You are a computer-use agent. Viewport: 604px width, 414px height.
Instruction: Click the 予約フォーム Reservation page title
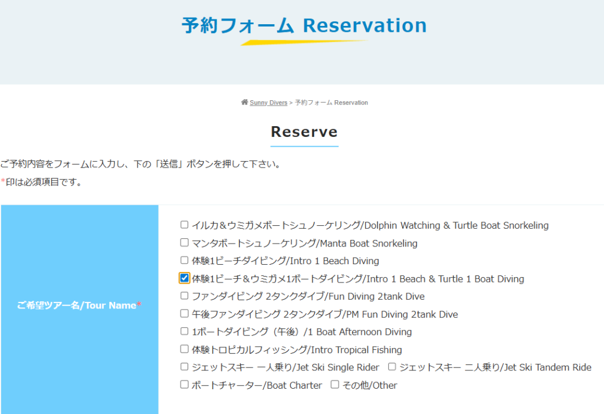pos(304,26)
